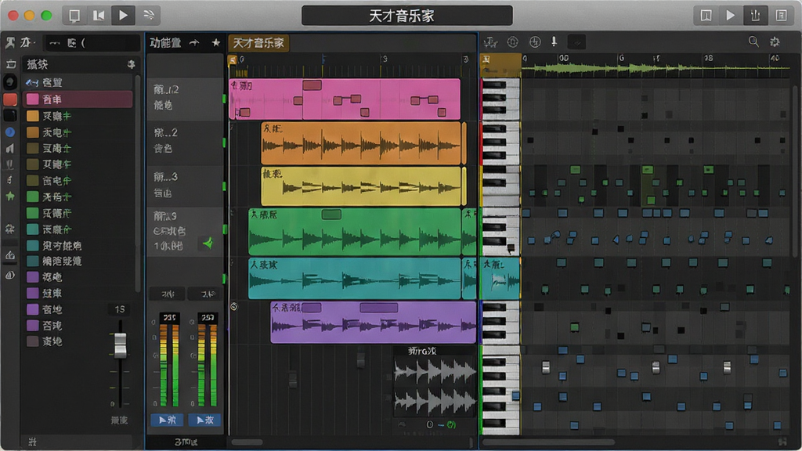Image resolution: width=802 pixels, height=451 pixels.
Task: Click the box icon at top of left sidebar
Action: (x=11, y=64)
